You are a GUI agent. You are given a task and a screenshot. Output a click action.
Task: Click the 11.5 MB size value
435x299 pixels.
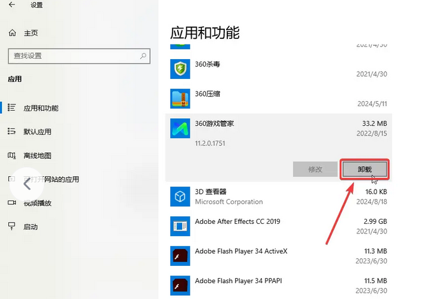376,281
